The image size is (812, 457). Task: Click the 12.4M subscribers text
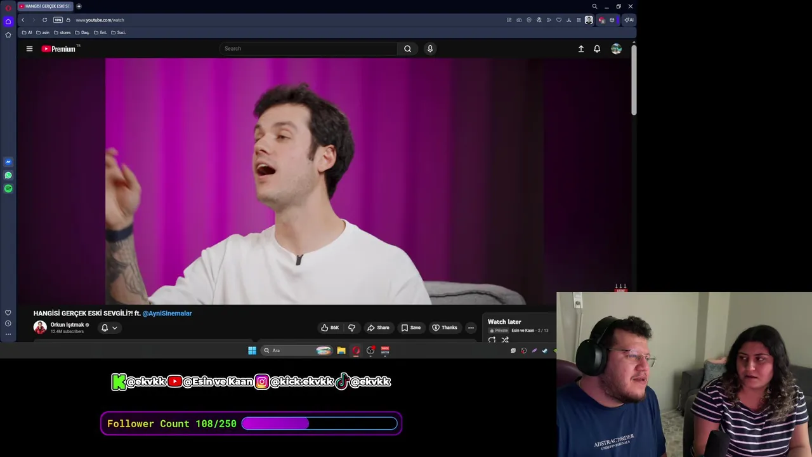(67, 331)
